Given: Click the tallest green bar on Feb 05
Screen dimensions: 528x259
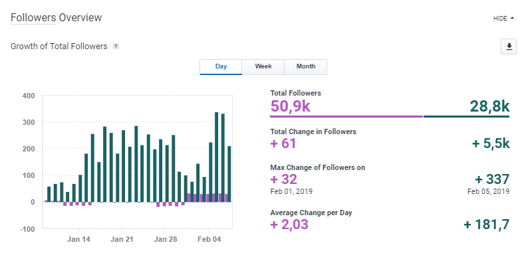Looking at the screenshot, I should pos(217,157).
